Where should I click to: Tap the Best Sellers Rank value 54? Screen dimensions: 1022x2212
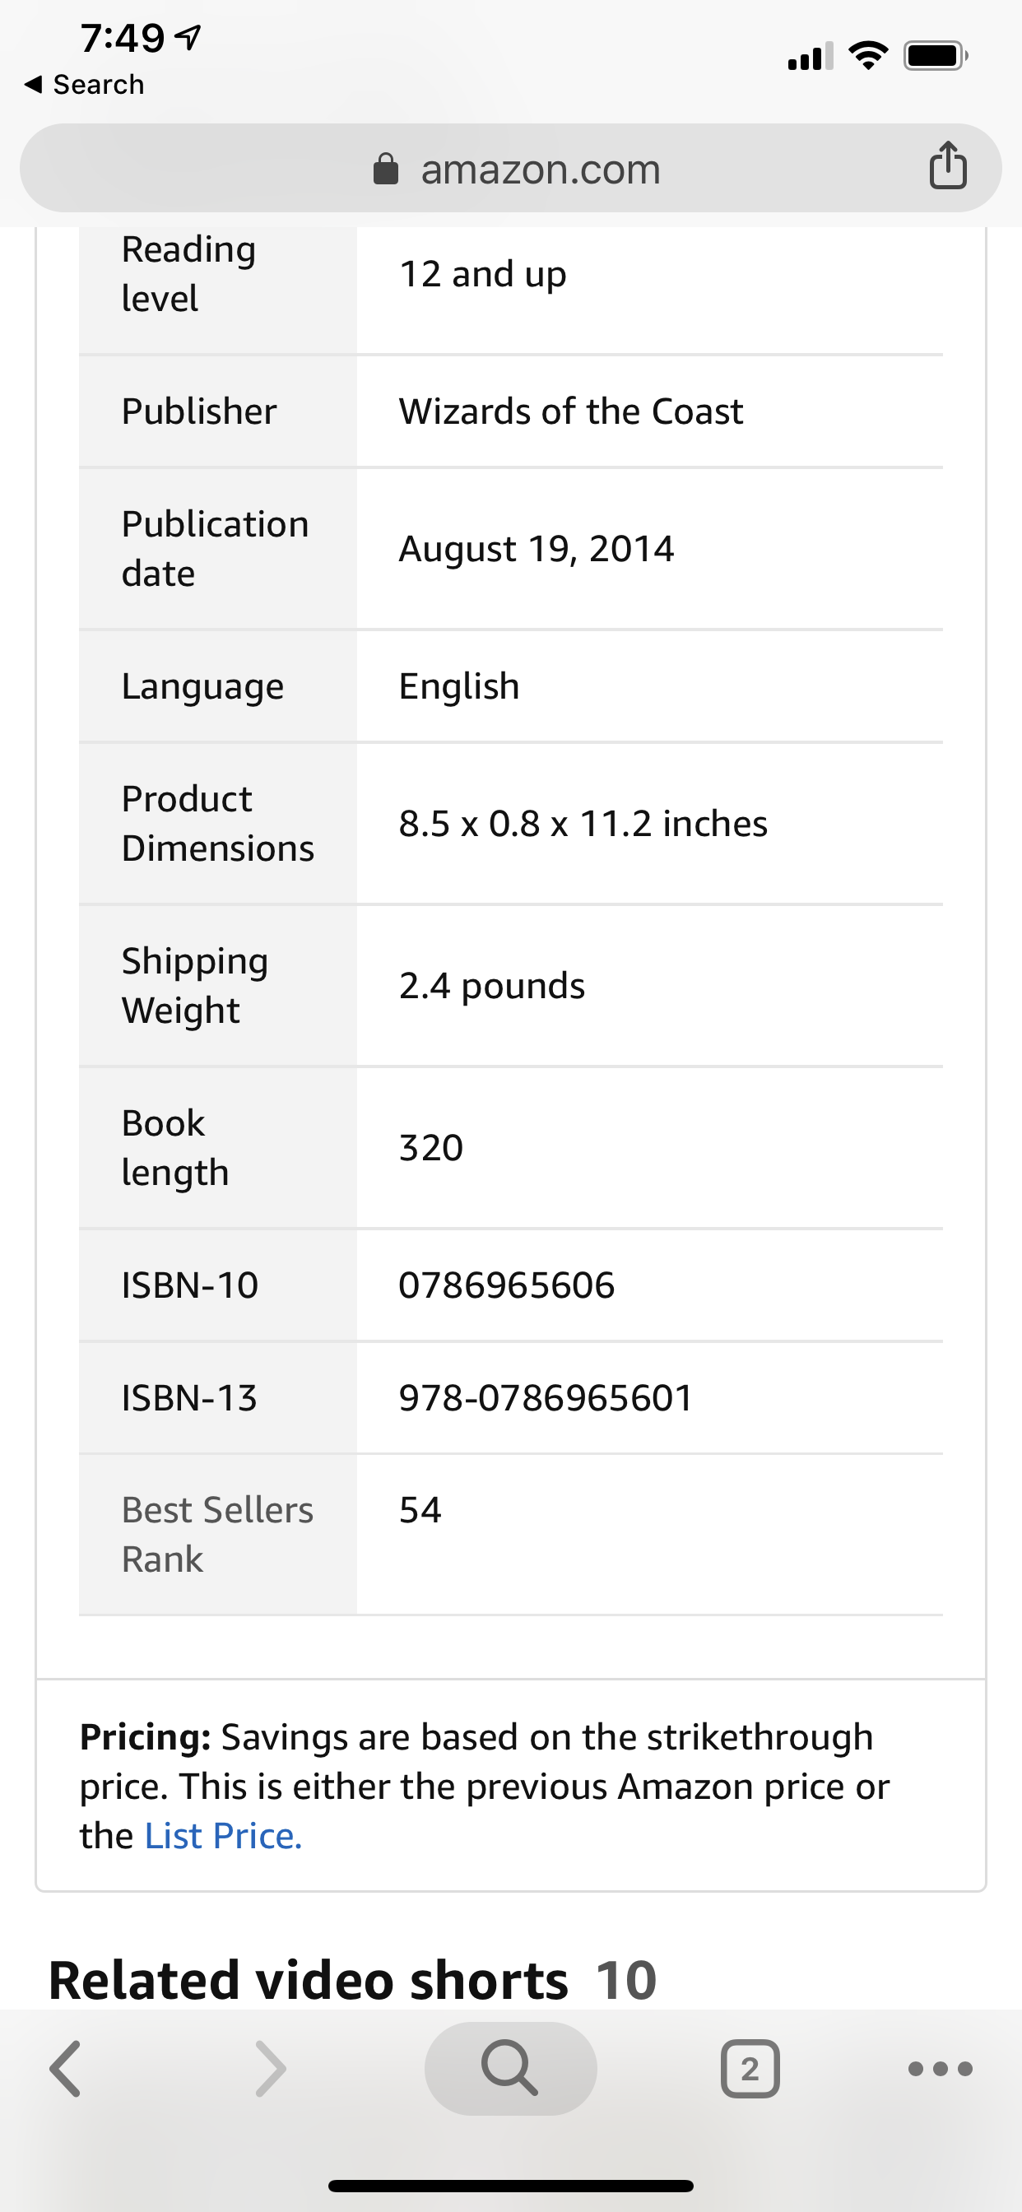420,1509
